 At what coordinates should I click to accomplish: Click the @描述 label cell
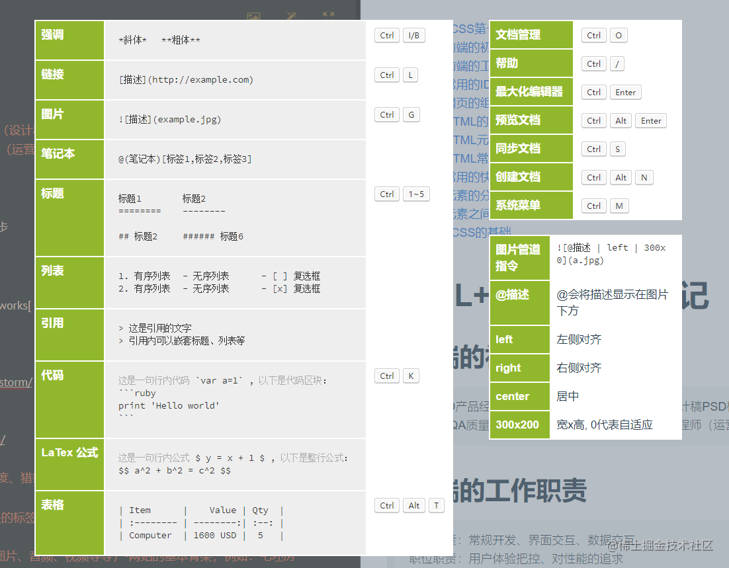pos(520,303)
